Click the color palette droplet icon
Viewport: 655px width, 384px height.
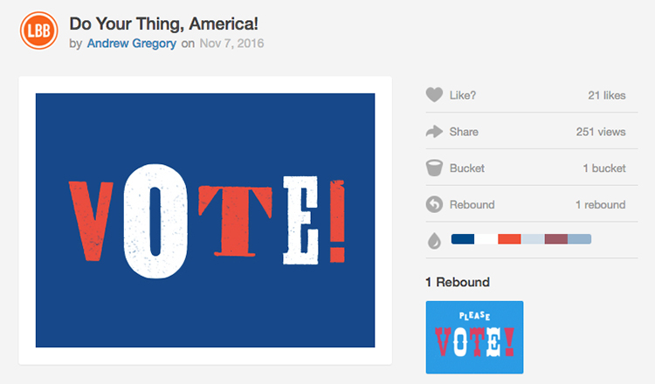point(434,240)
